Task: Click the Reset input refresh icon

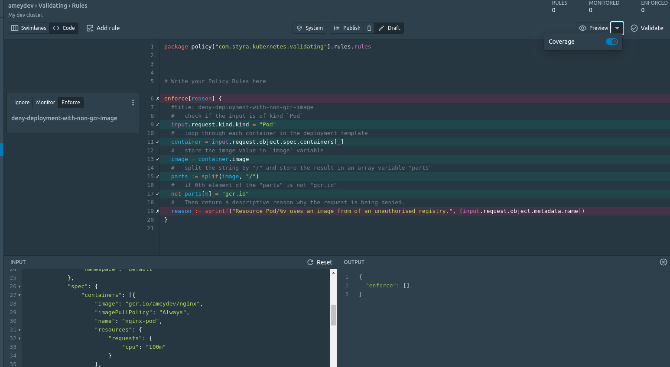Action: pyautogui.click(x=310, y=262)
